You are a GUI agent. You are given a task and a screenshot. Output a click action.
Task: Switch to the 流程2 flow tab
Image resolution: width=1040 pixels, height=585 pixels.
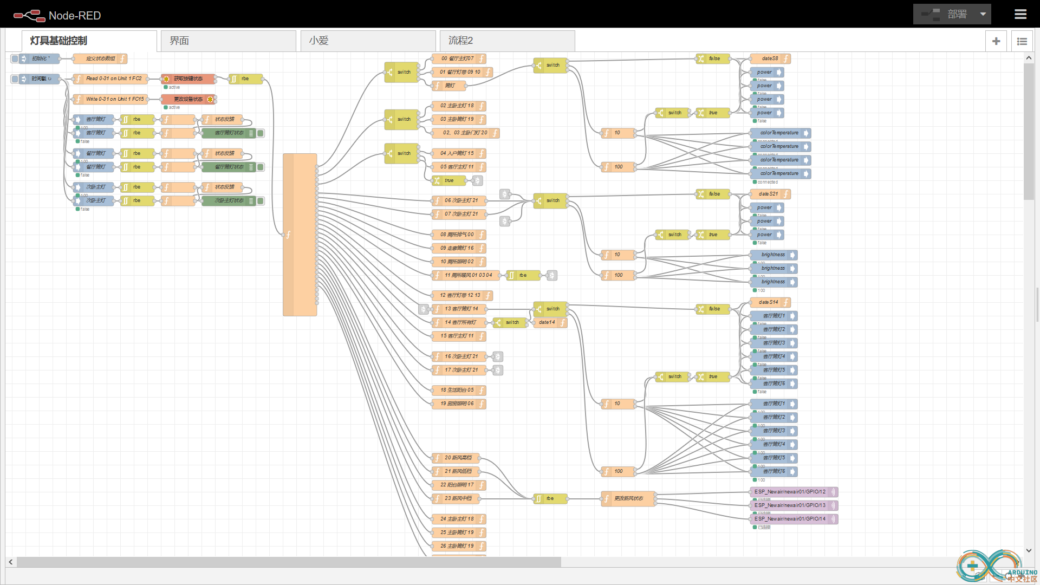click(508, 41)
